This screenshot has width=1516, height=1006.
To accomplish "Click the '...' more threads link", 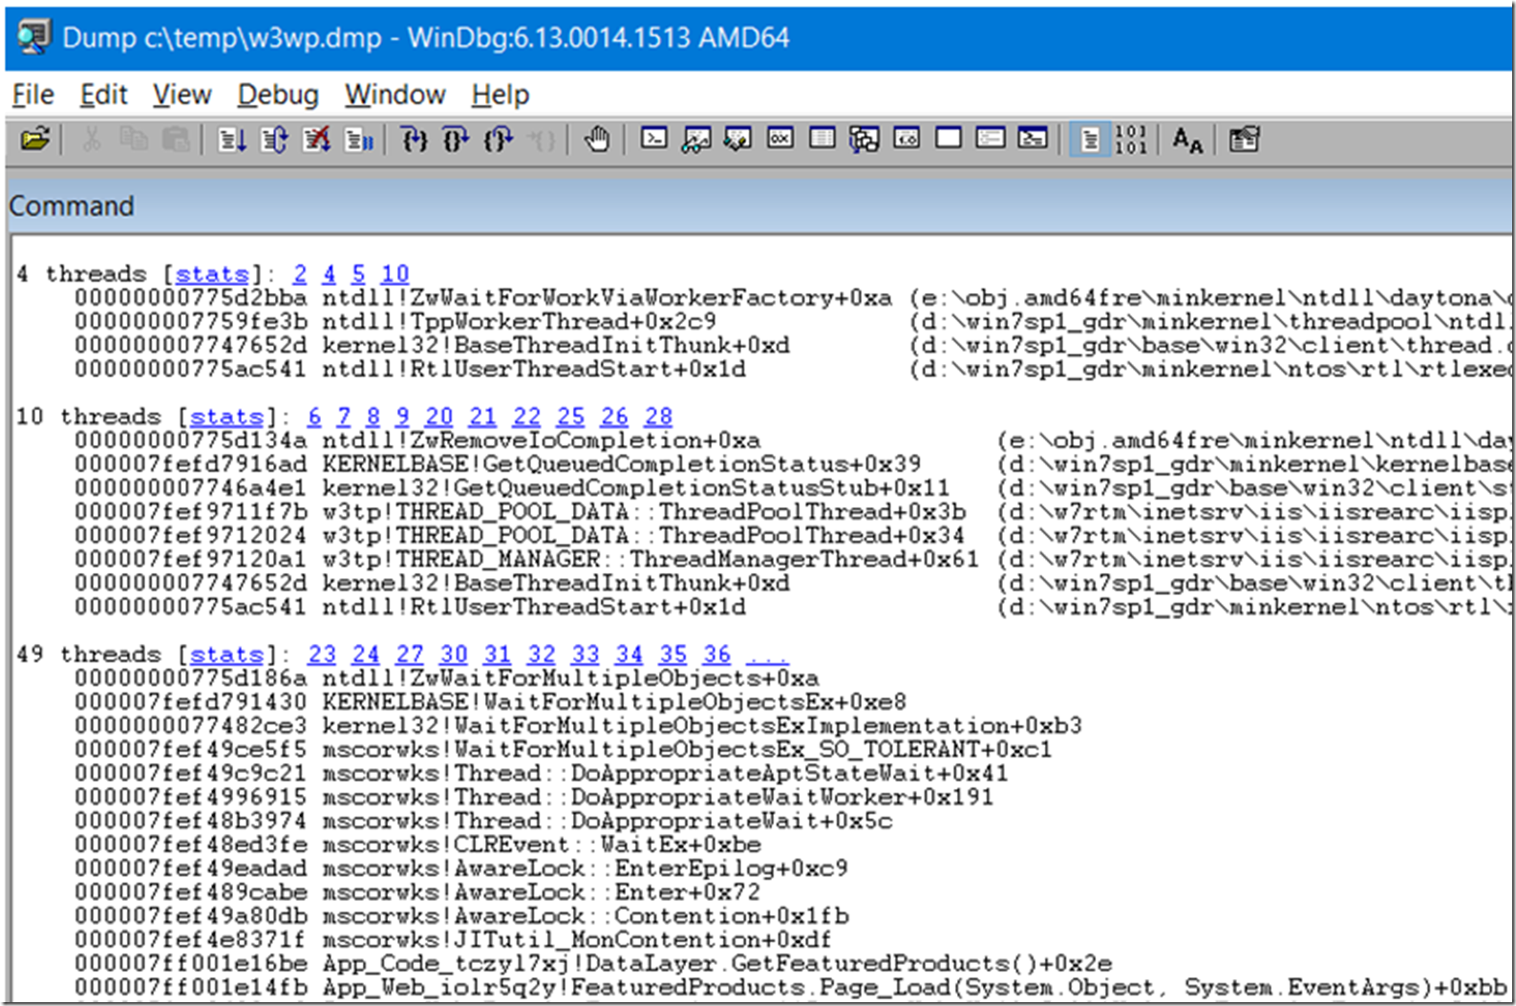I will click(x=768, y=656).
